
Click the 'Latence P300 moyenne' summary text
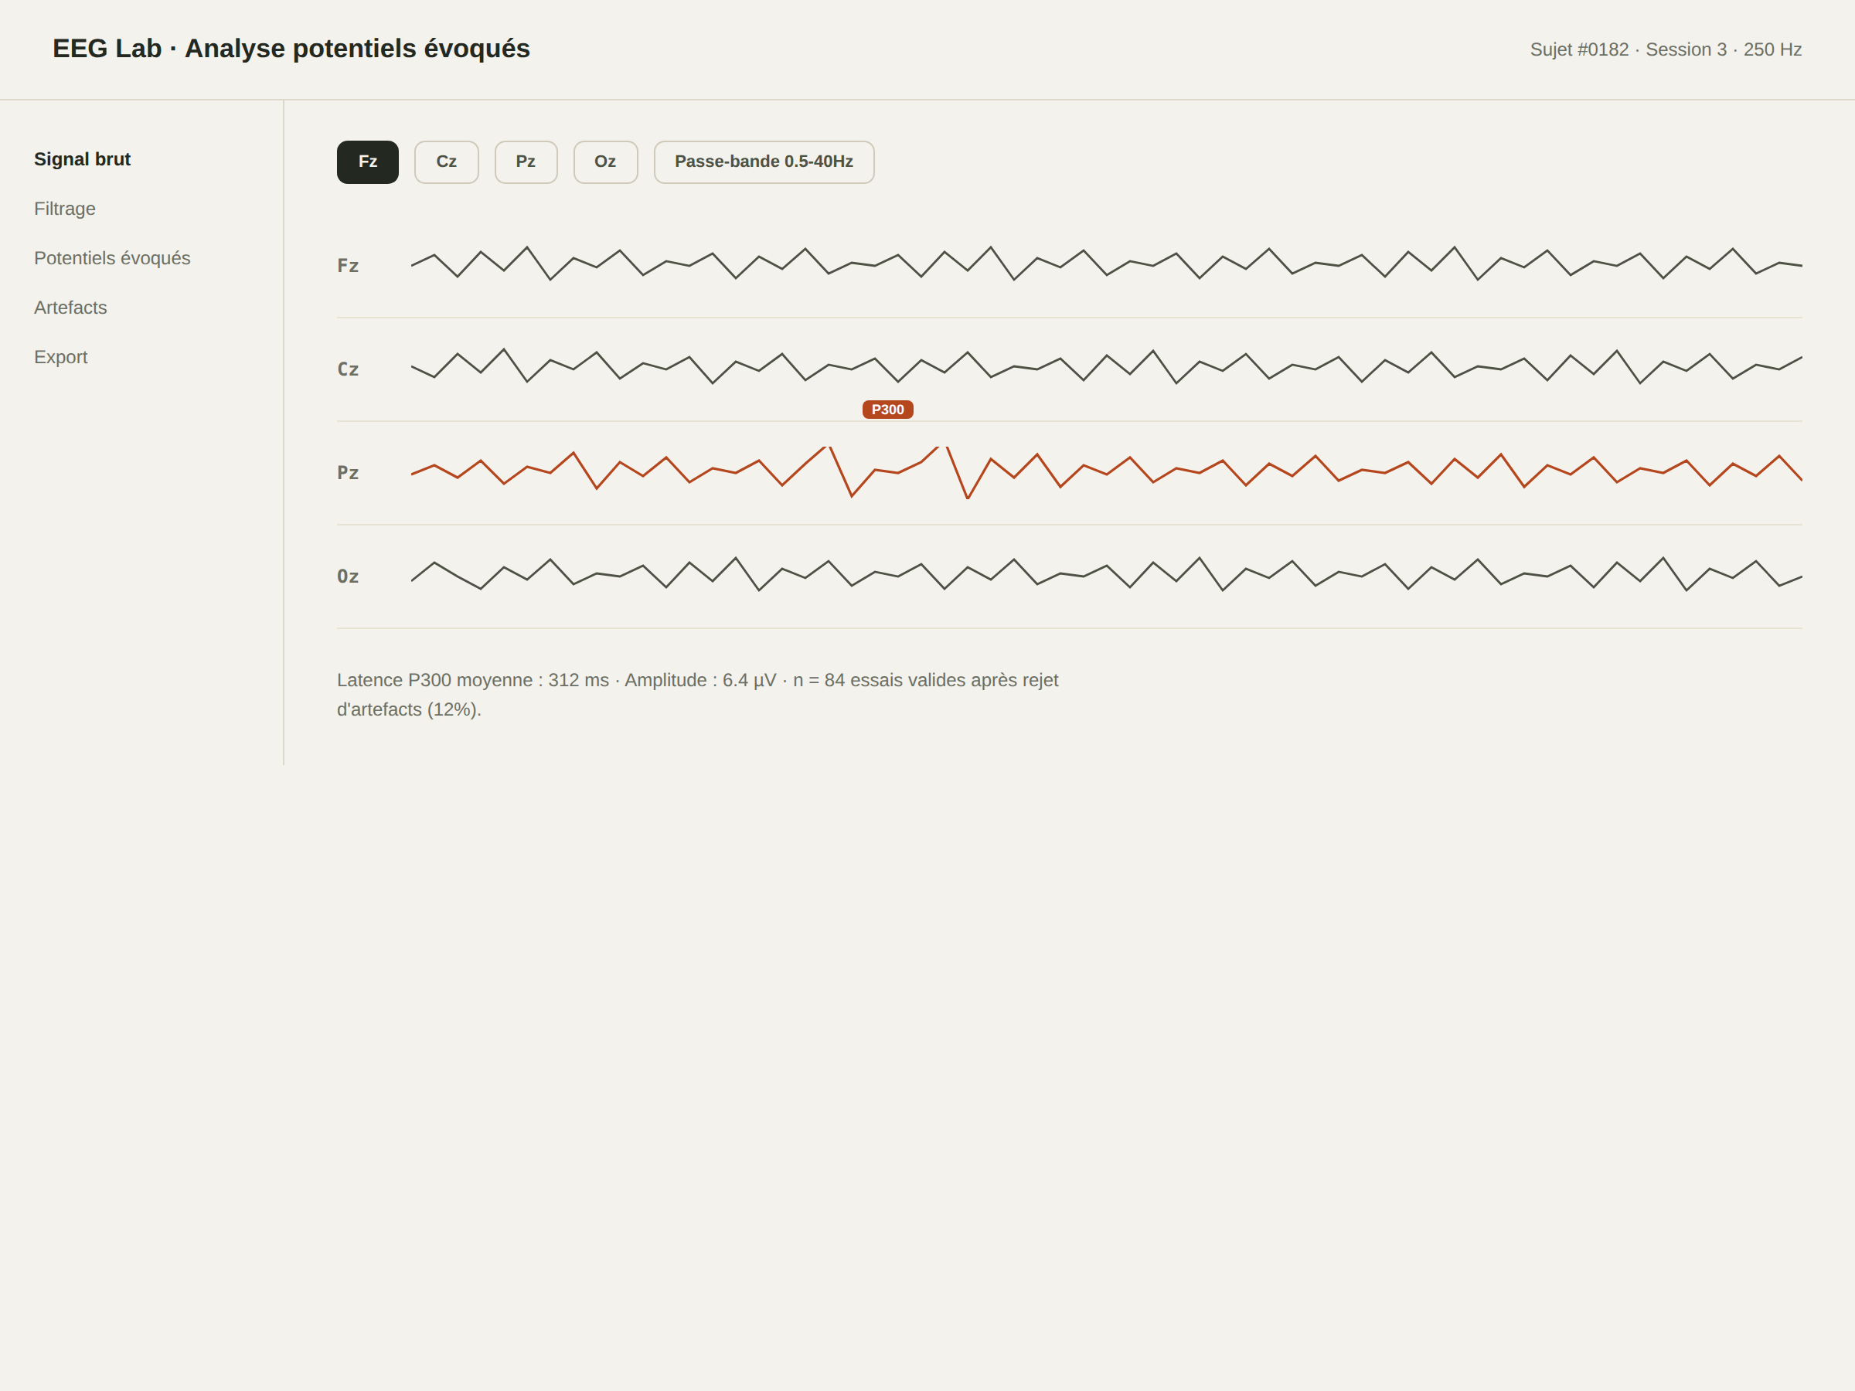[698, 694]
